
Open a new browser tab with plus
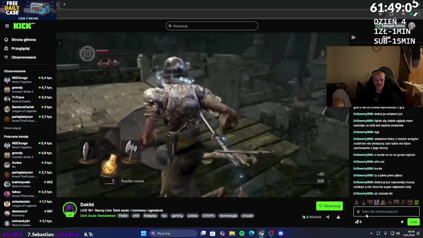[x=64, y=4]
